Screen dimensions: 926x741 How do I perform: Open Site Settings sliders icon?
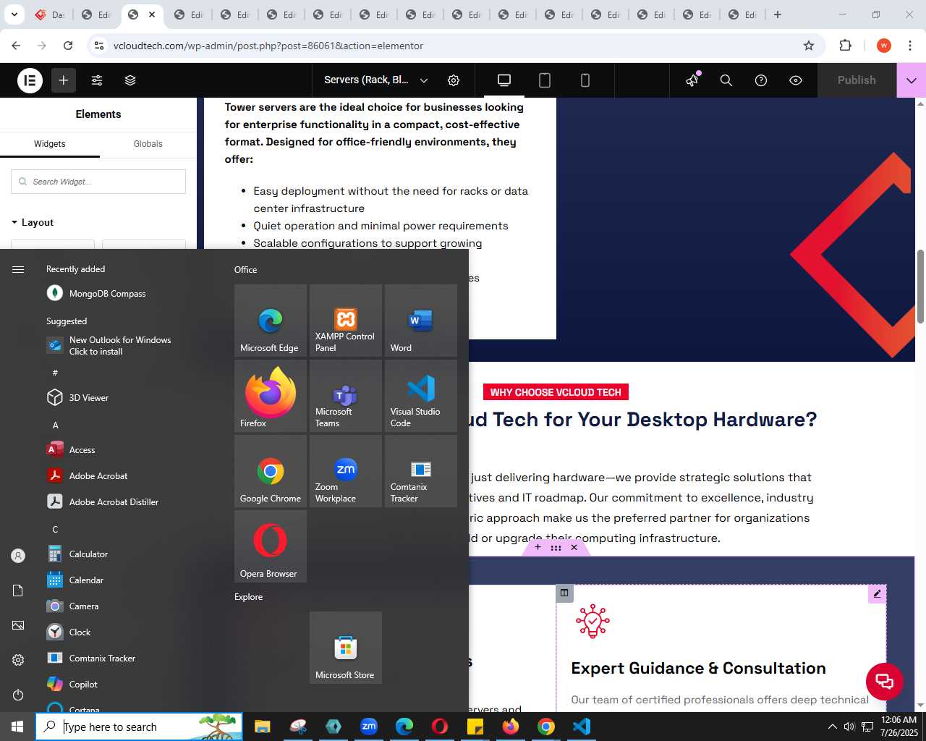click(x=97, y=80)
